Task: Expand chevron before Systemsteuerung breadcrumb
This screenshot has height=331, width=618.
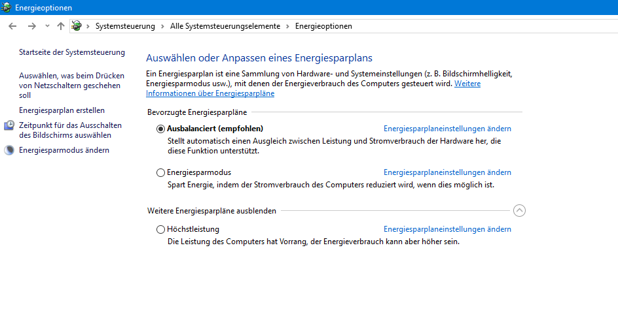Action: pyautogui.click(x=88, y=26)
